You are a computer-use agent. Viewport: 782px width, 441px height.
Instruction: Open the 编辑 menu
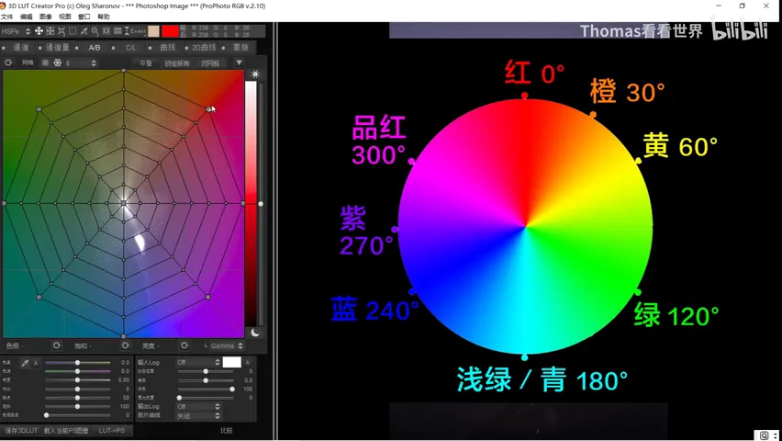[26, 17]
